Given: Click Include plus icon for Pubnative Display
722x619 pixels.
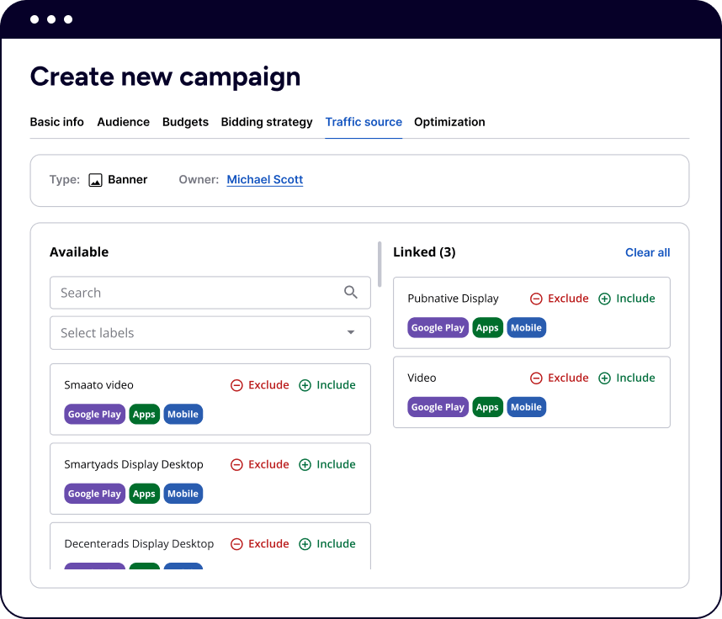Looking at the screenshot, I should pos(604,299).
